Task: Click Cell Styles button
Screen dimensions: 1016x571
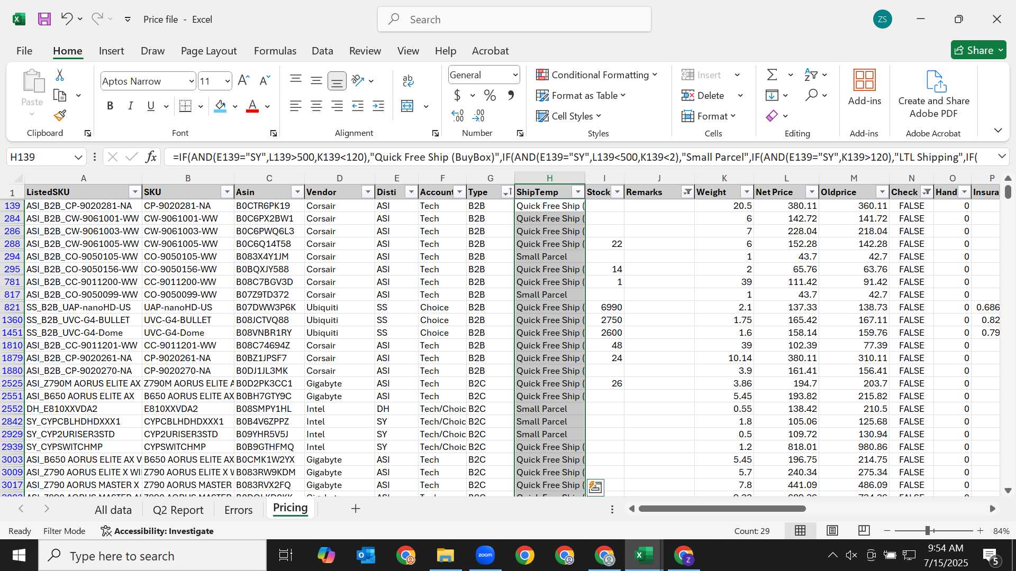Action: pyautogui.click(x=569, y=116)
